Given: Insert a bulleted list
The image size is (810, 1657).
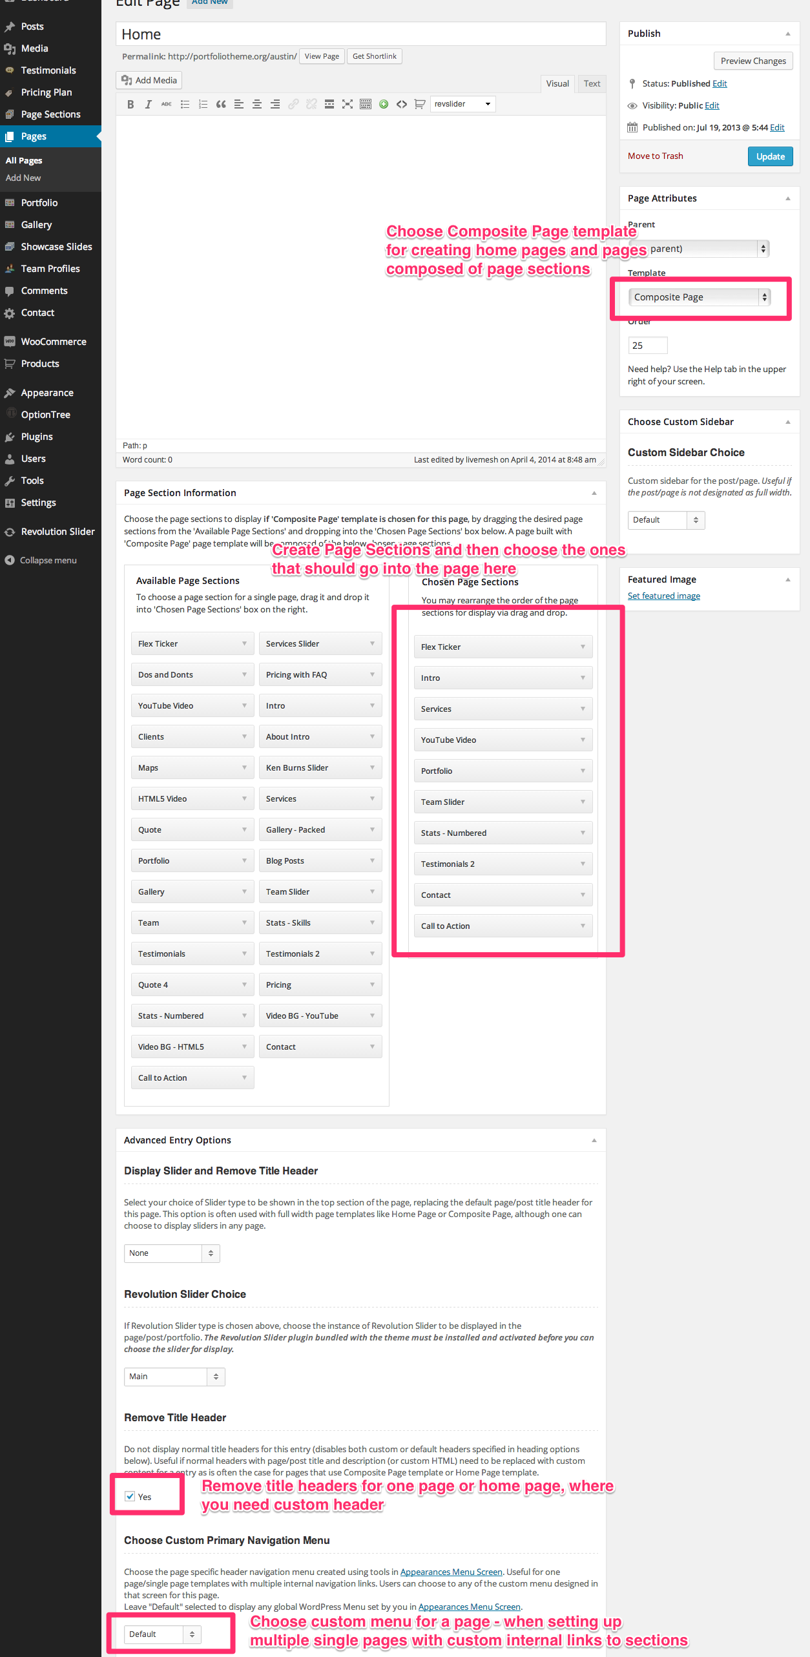Looking at the screenshot, I should (185, 104).
